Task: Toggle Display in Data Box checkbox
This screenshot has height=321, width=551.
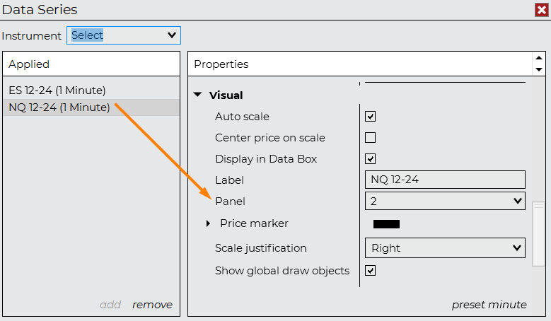Action: pyautogui.click(x=370, y=159)
